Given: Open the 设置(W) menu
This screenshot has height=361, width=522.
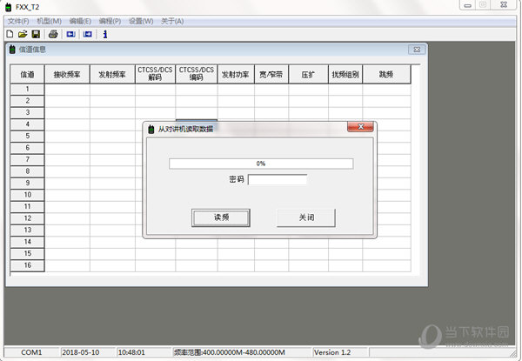Looking at the screenshot, I should (141, 21).
